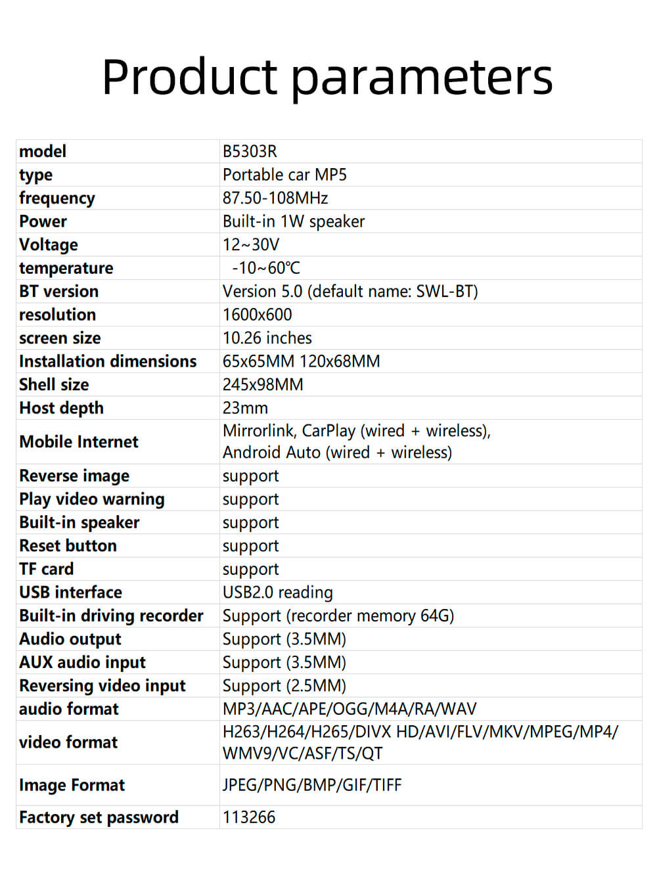Click the audio format value list
Screen dimensions: 657x877
pos(350,709)
